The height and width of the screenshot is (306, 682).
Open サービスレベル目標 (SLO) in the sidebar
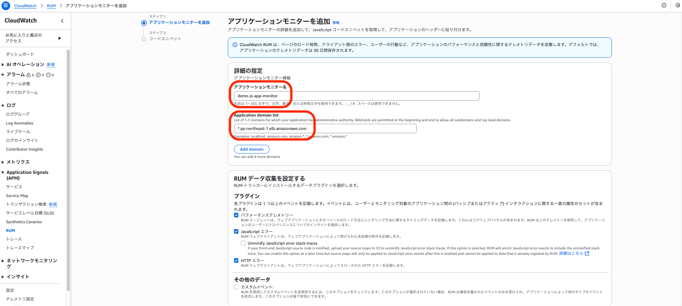tap(30, 213)
